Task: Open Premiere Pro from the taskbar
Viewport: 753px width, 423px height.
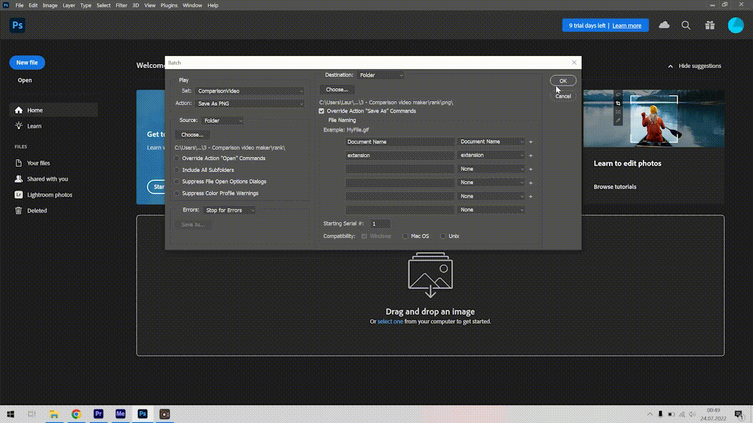Action: tap(99, 414)
